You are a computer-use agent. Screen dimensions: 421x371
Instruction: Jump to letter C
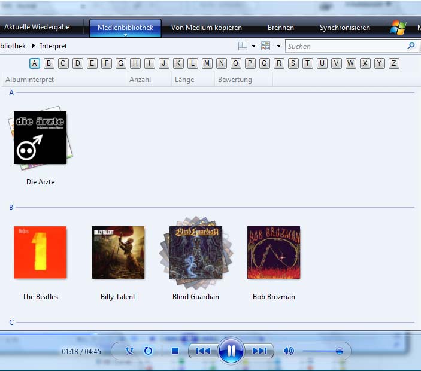(x=63, y=63)
